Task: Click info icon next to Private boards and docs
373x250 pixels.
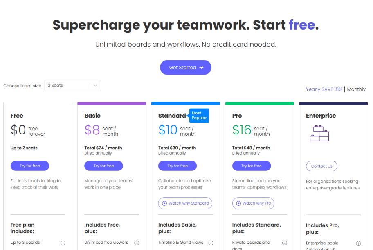Action: click(x=284, y=243)
